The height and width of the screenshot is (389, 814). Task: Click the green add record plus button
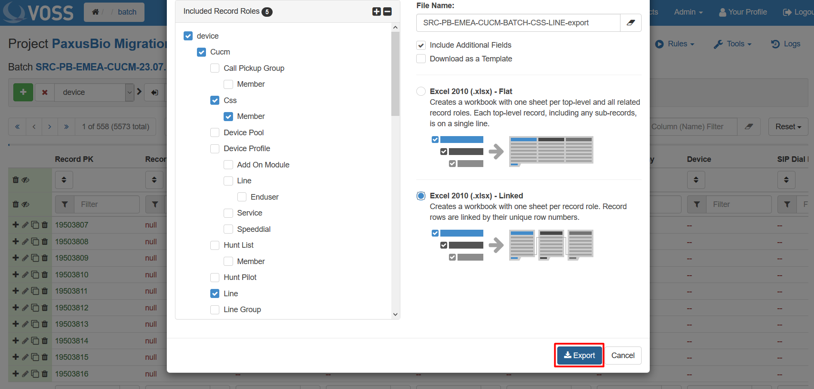click(x=23, y=92)
